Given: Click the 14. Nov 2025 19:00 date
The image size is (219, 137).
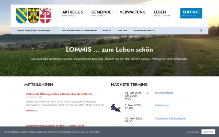Looking at the screenshot, I should (134, 120).
